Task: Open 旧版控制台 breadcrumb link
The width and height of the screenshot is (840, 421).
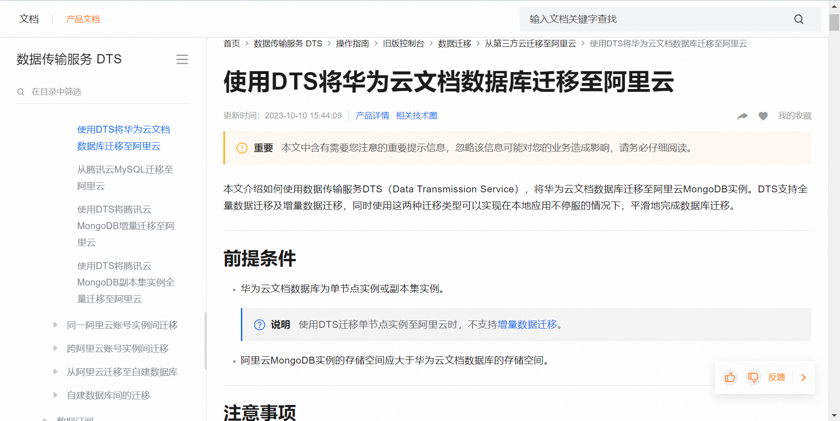Action: click(404, 44)
